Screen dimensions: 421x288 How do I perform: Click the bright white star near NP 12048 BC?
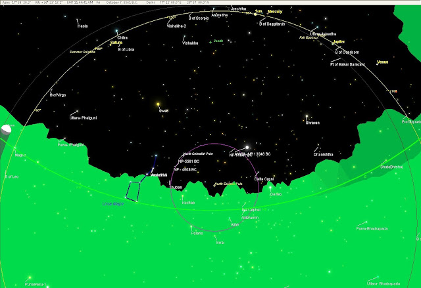click(247, 148)
